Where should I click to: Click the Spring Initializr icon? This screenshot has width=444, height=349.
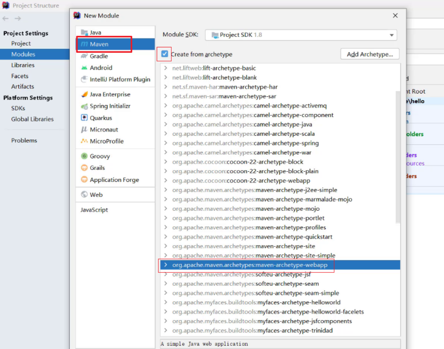84,106
